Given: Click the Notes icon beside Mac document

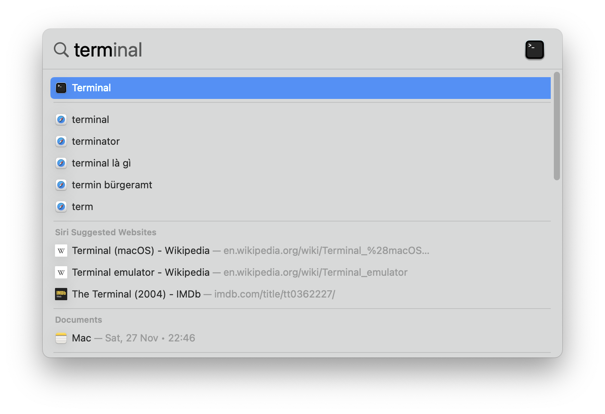Looking at the screenshot, I should tap(61, 338).
